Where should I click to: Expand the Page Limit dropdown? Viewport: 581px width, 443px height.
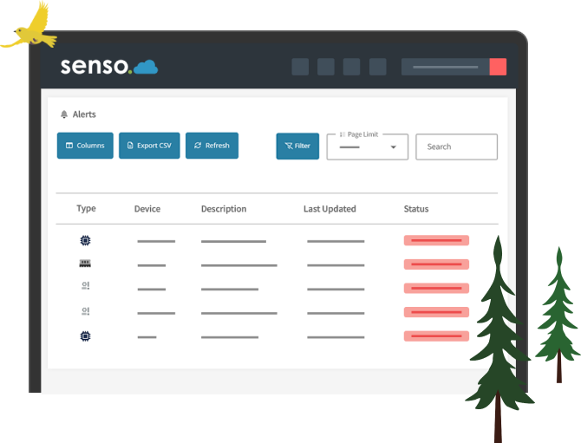368,147
